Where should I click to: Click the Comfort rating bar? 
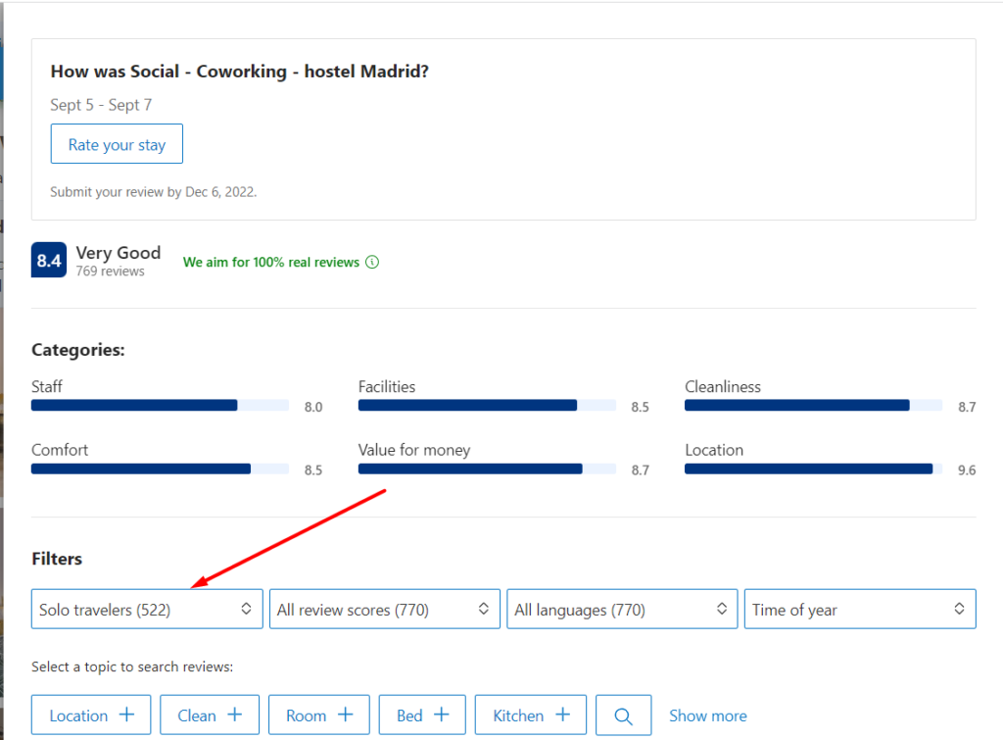[160, 469]
